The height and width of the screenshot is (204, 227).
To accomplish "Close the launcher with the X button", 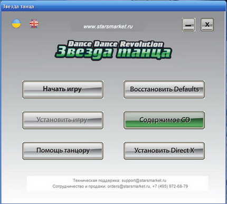I will pyautogui.click(x=207, y=25).
